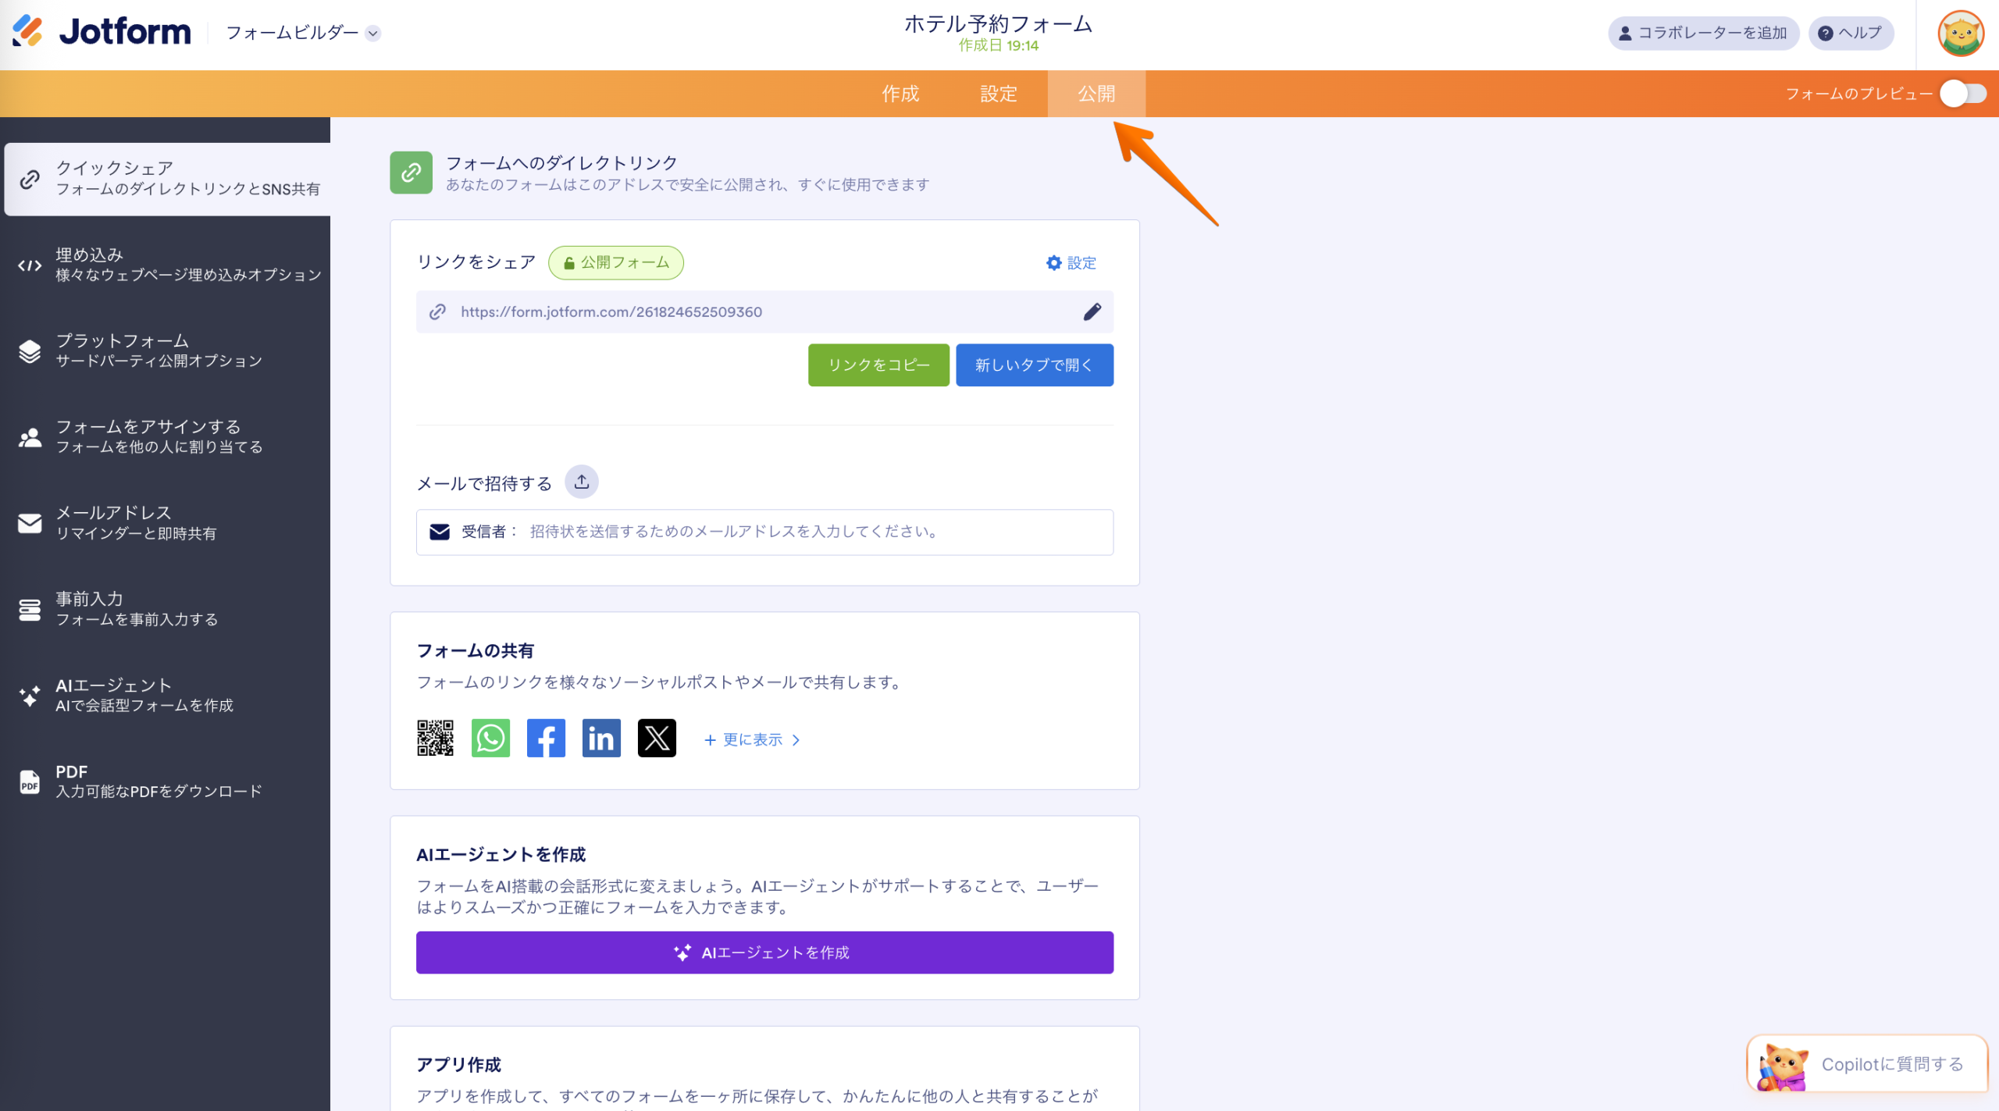
Task: Click コラボレーターを追加 button
Action: [x=1703, y=33]
